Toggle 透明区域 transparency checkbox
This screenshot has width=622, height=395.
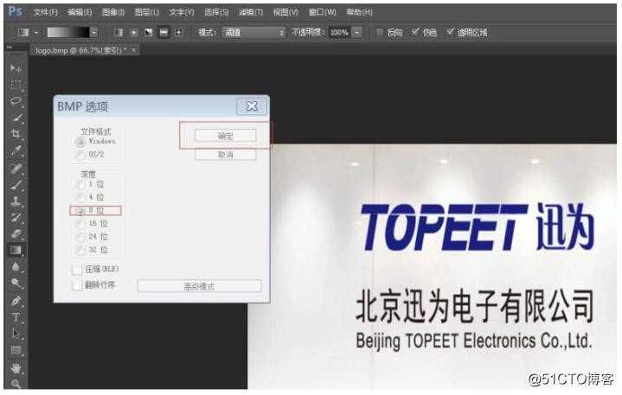450,32
